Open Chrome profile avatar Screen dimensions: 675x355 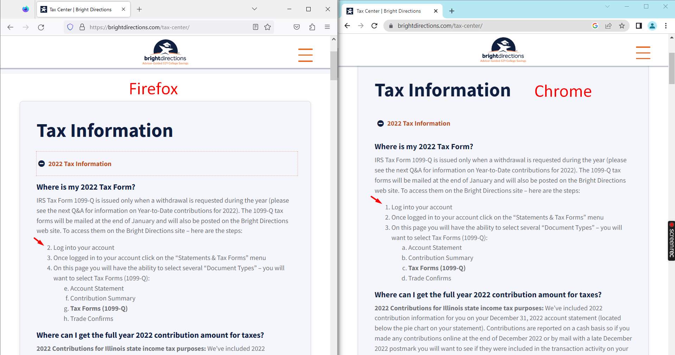652,26
